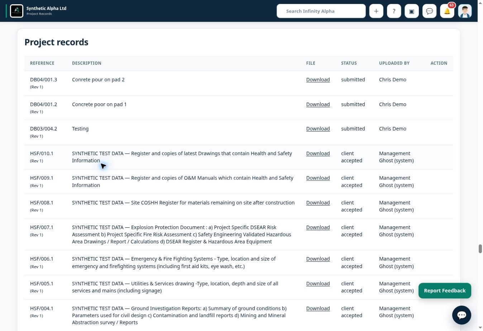Click 'client accepted' status in HSF/008.1 row
The image size is (483, 331).
pyautogui.click(x=352, y=206)
